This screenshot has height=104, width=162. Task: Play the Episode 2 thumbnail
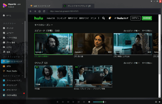coord(93,44)
